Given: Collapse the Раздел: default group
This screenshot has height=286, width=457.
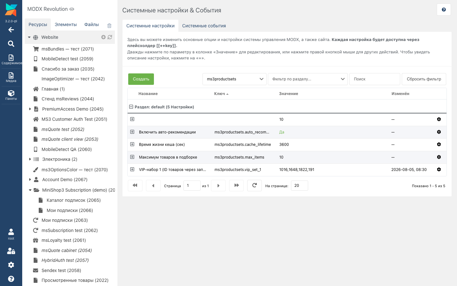Looking at the screenshot, I should (x=131, y=107).
